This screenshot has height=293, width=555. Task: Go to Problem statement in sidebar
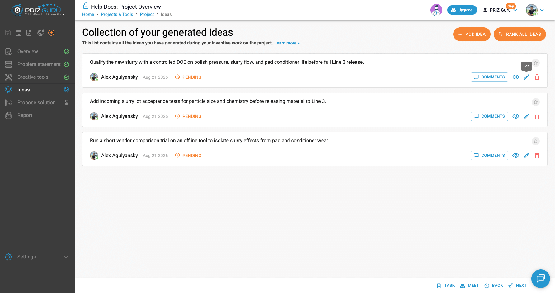coord(37,64)
